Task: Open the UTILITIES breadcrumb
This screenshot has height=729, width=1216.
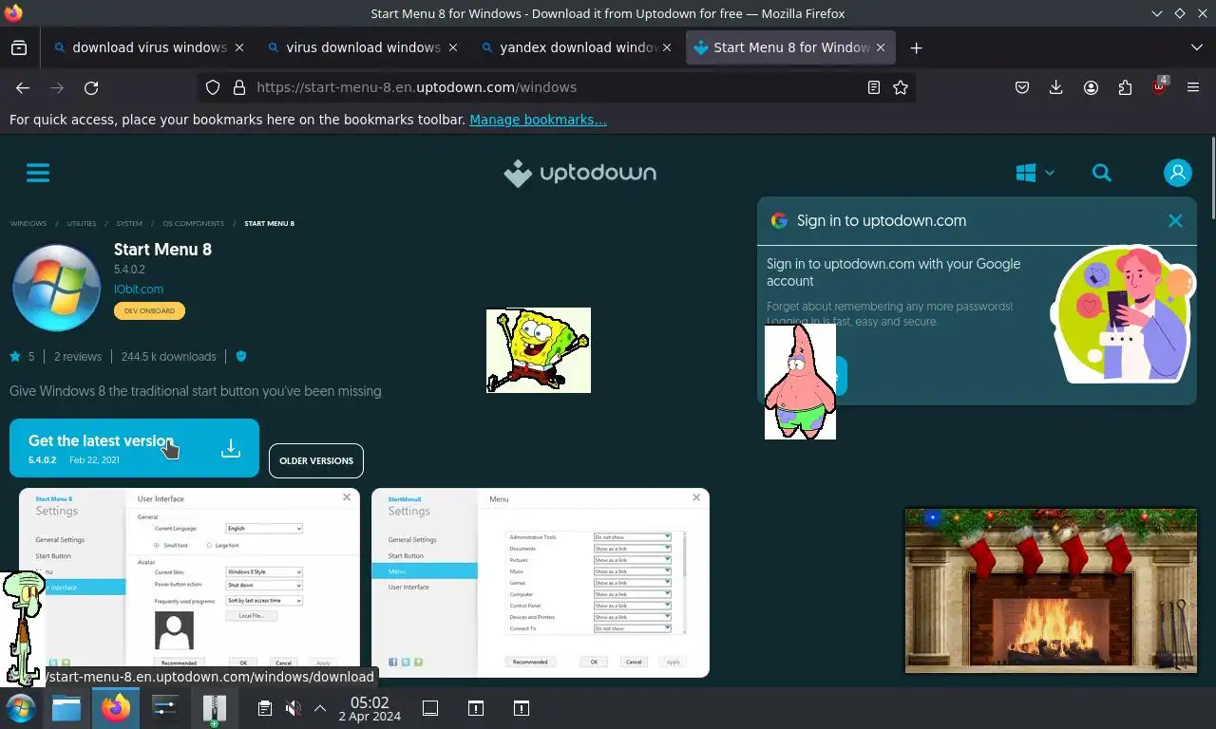Action: pos(82,224)
